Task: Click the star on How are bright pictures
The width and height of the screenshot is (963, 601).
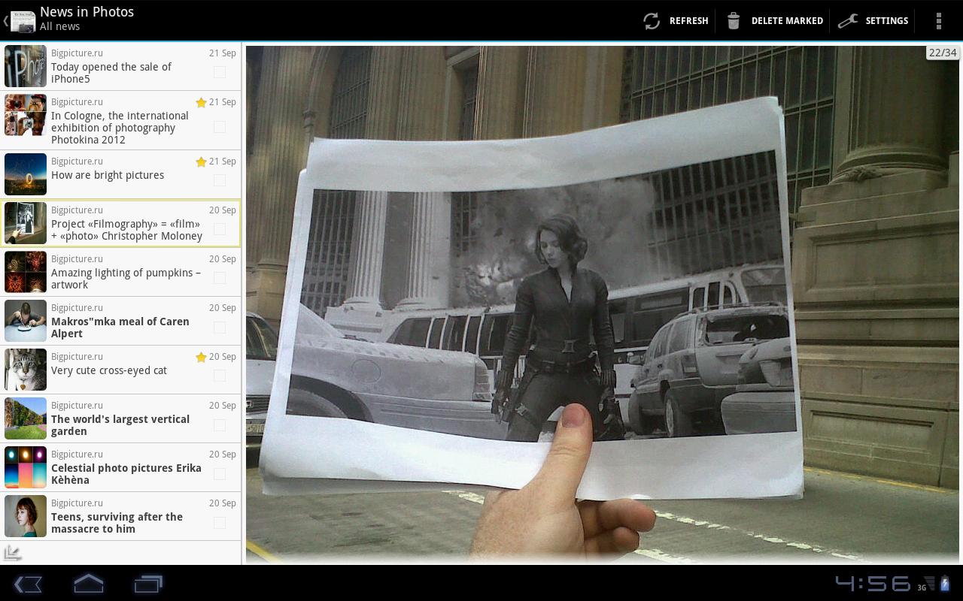Action: [201, 162]
